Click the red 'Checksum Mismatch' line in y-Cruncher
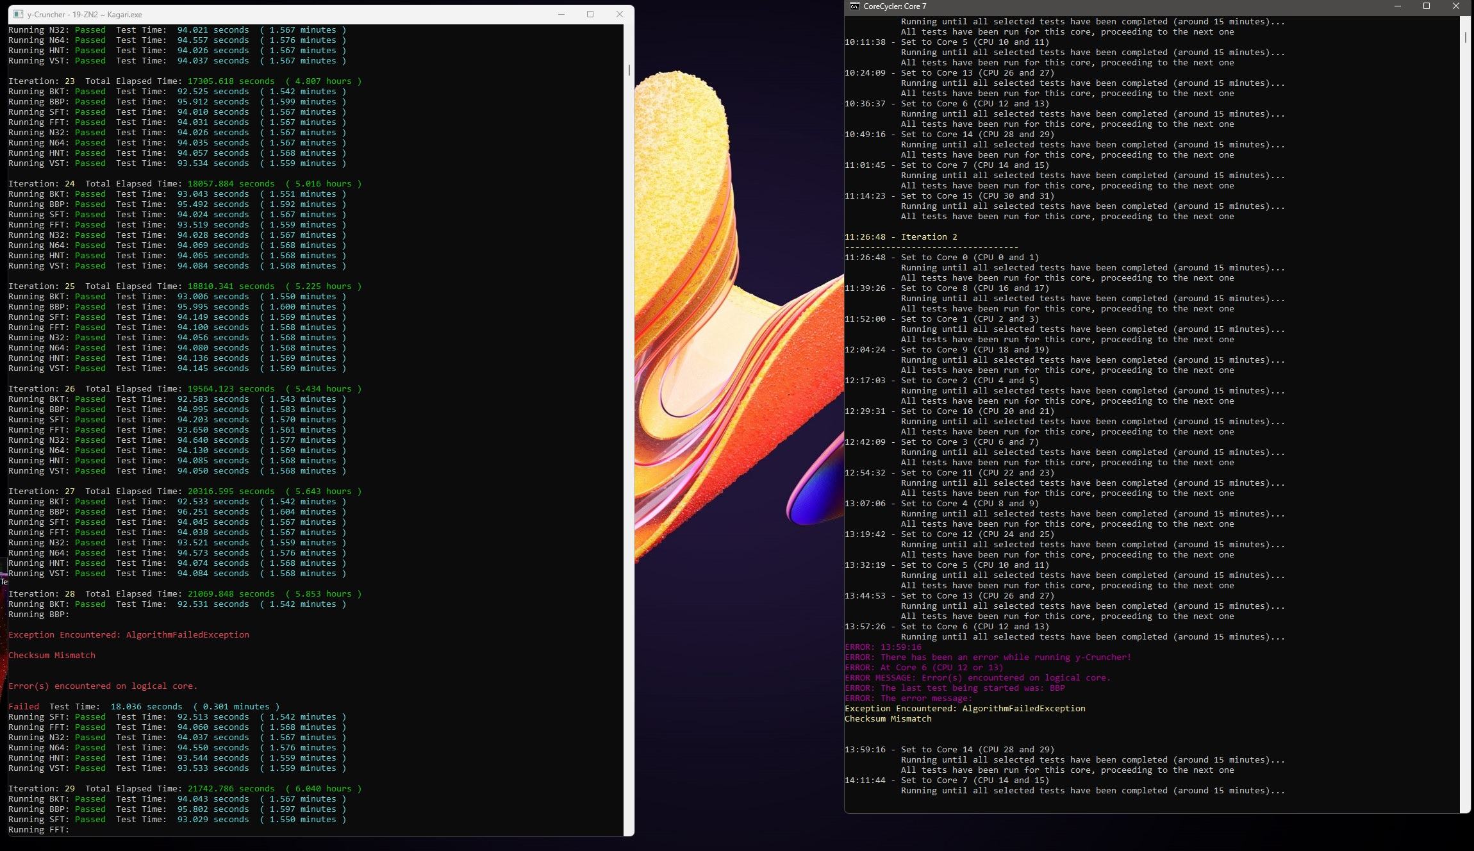Viewport: 1474px width, 851px height. 52,655
